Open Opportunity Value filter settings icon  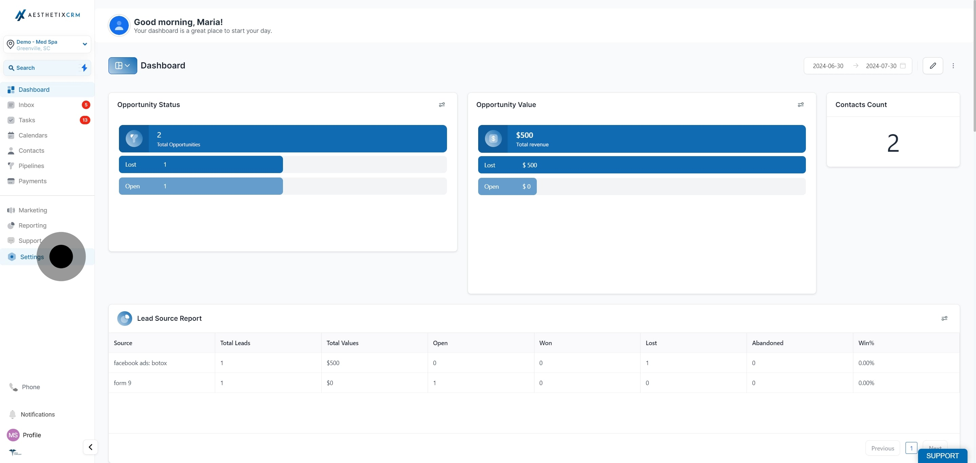[800, 105]
